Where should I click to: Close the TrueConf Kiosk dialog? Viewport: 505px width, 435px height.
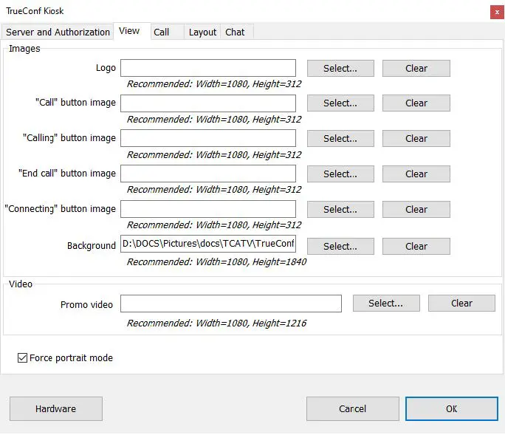pyautogui.click(x=494, y=12)
